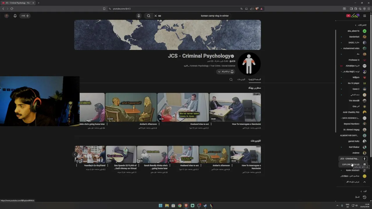The height and width of the screenshot is (209, 372).
Task: Click the JCS channel profile picture
Action: pyautogui.click(x=249, y=64)
